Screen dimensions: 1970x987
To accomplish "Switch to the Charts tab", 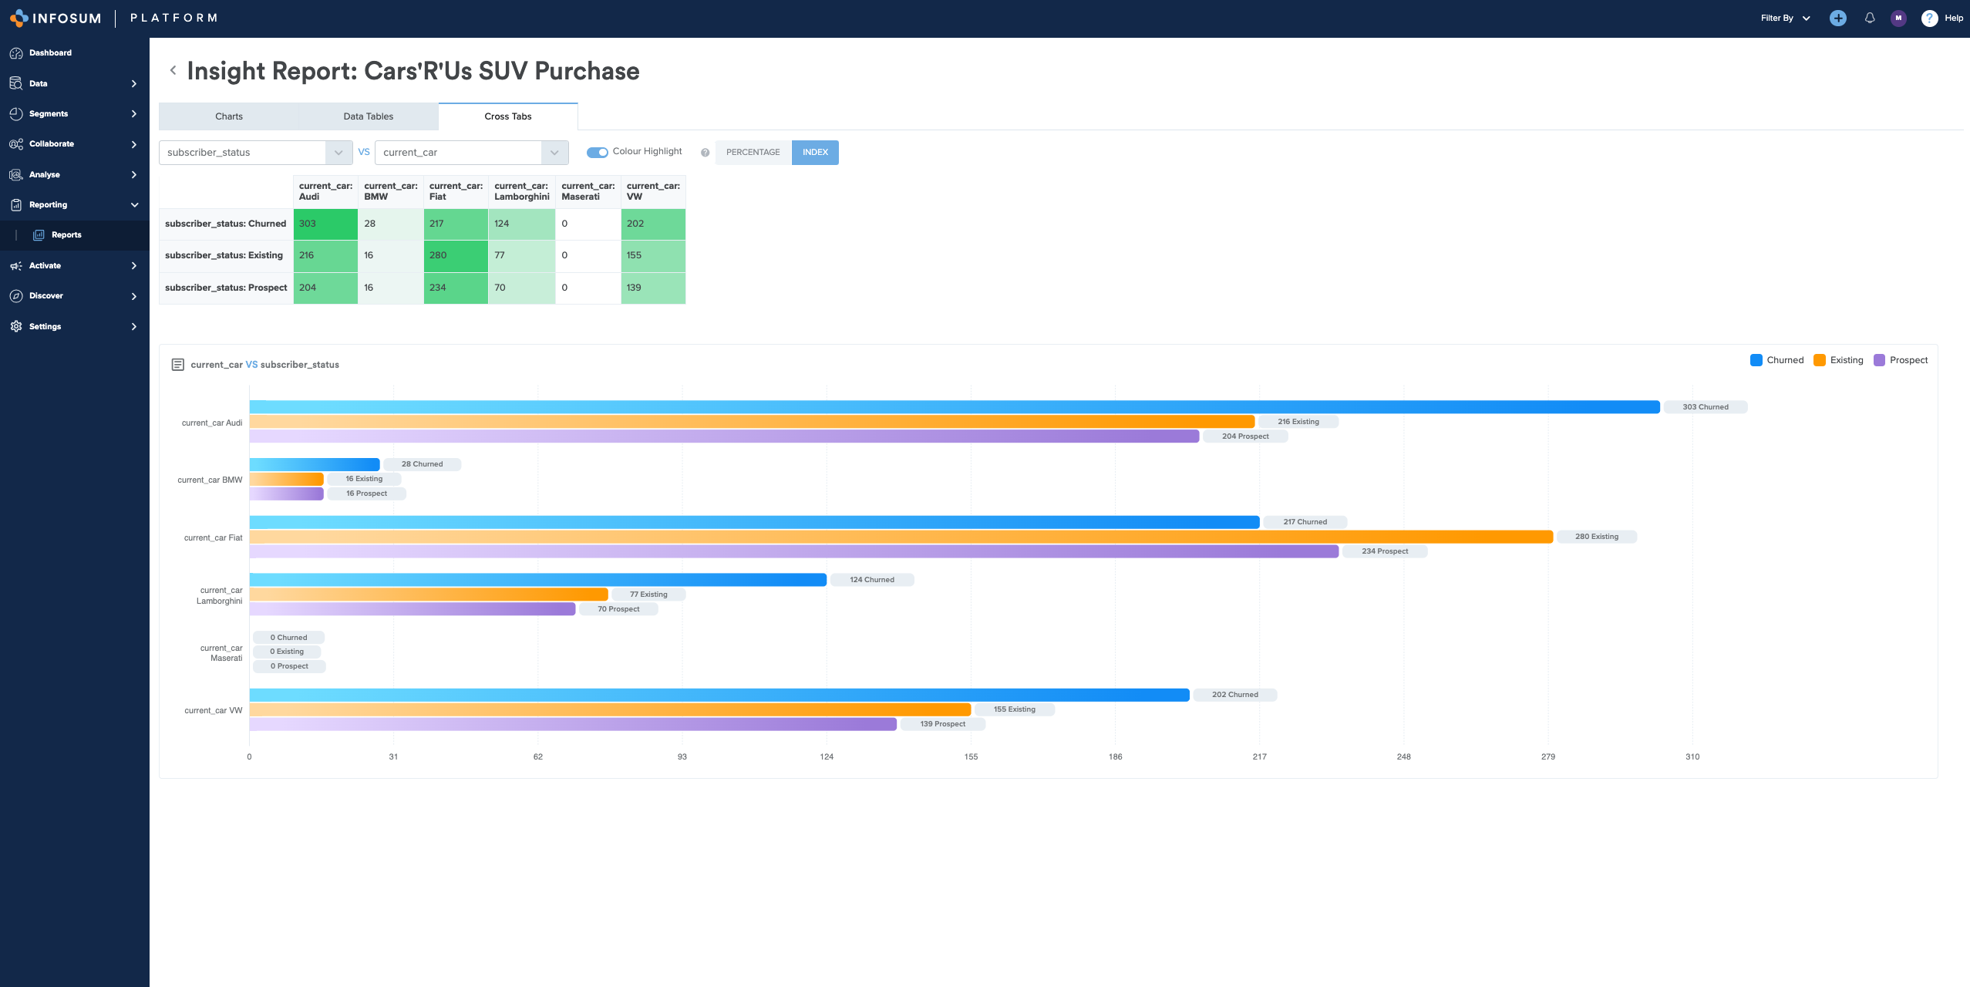I will pyautogui.click(x=229, y=116).
